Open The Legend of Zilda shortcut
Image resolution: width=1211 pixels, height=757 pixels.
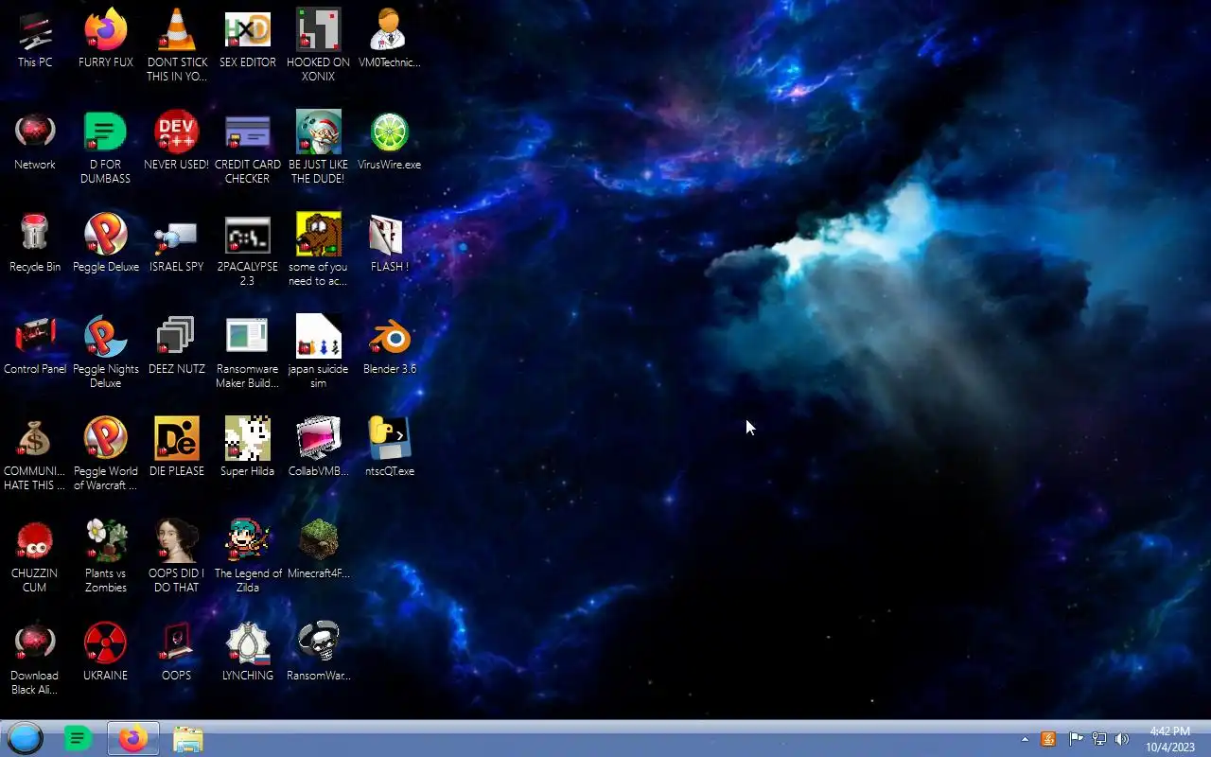click(x=248, y=557)
